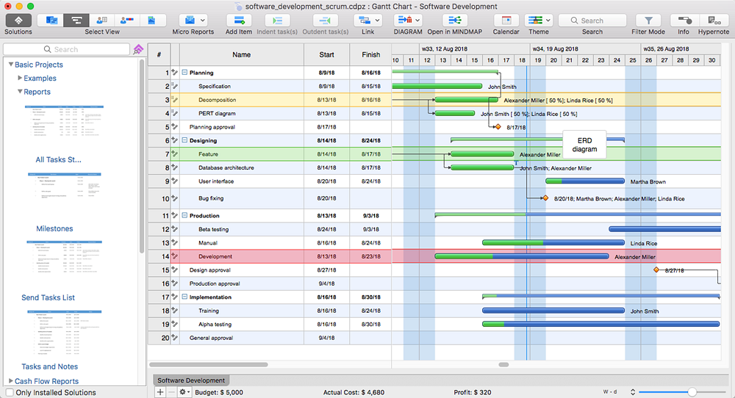Click the Send Tasks List report
The height and width of the screenshot is (398, 735).
pos(49,297)
